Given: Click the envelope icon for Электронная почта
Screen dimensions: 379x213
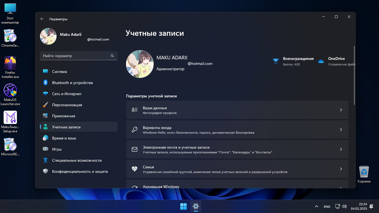Looking at the screenshot, I should 135,149.
